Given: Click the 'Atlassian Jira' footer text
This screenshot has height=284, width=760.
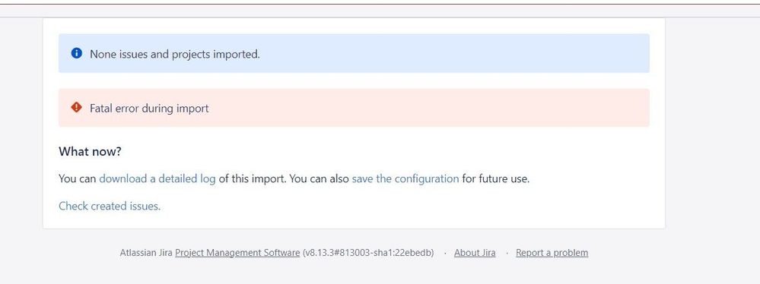Looking at the screenshot, I should [146, 253].
